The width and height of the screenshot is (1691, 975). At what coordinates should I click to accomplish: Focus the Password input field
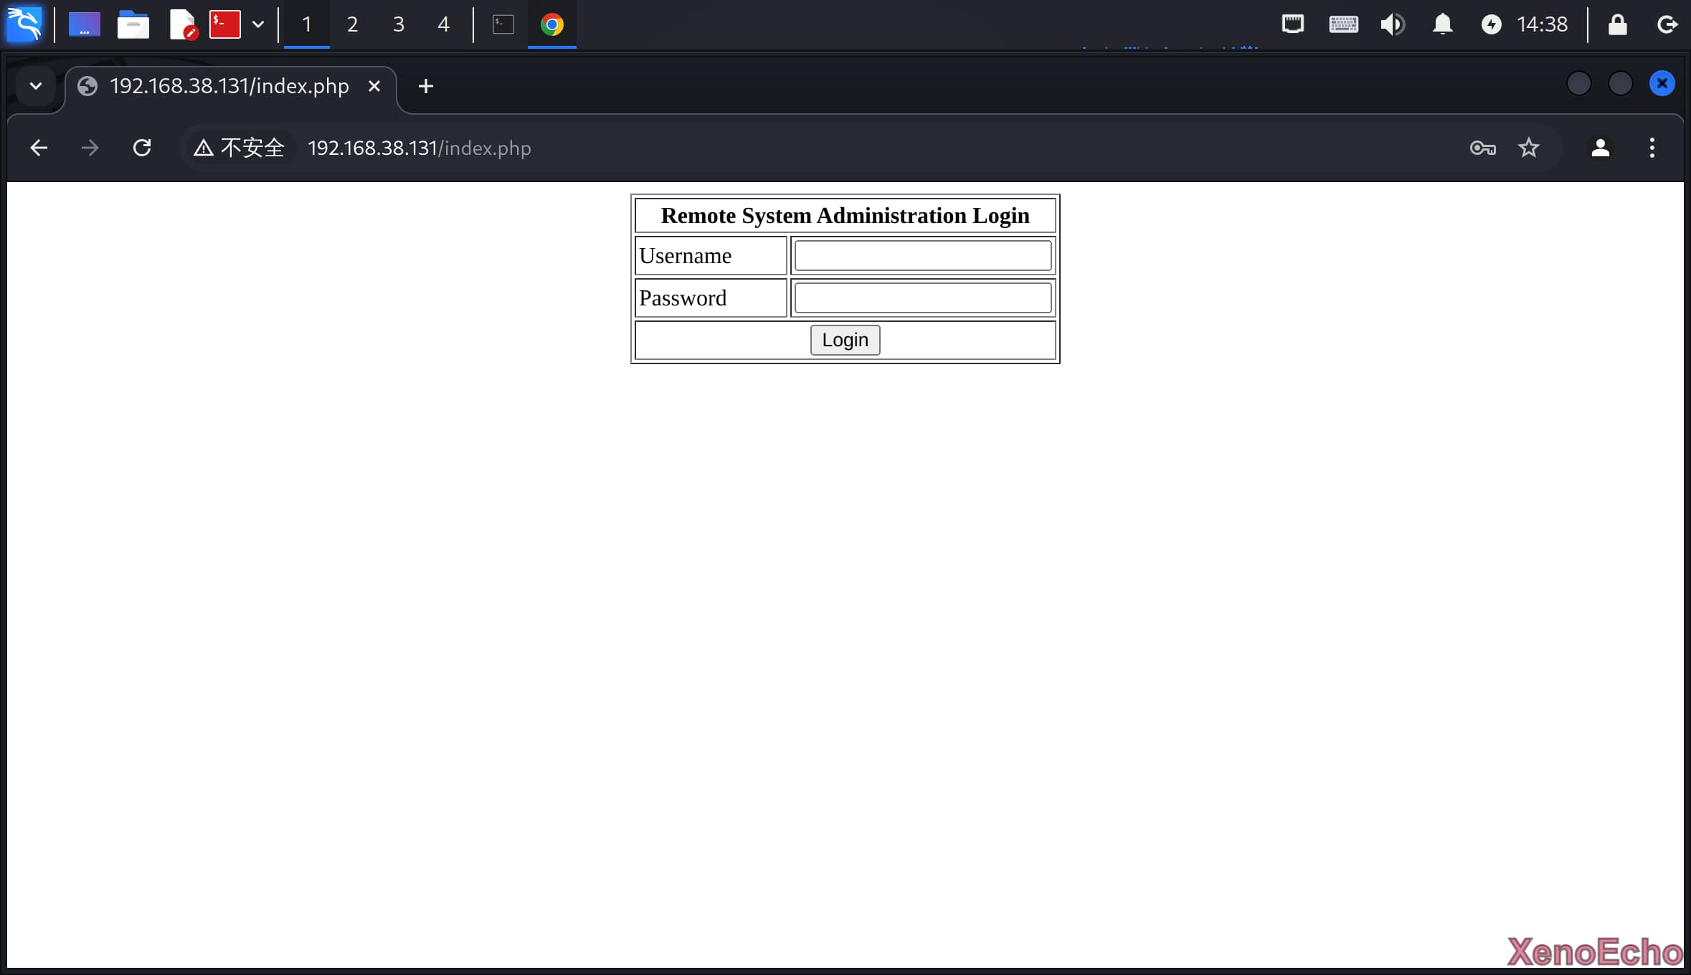tap(922, 298)
